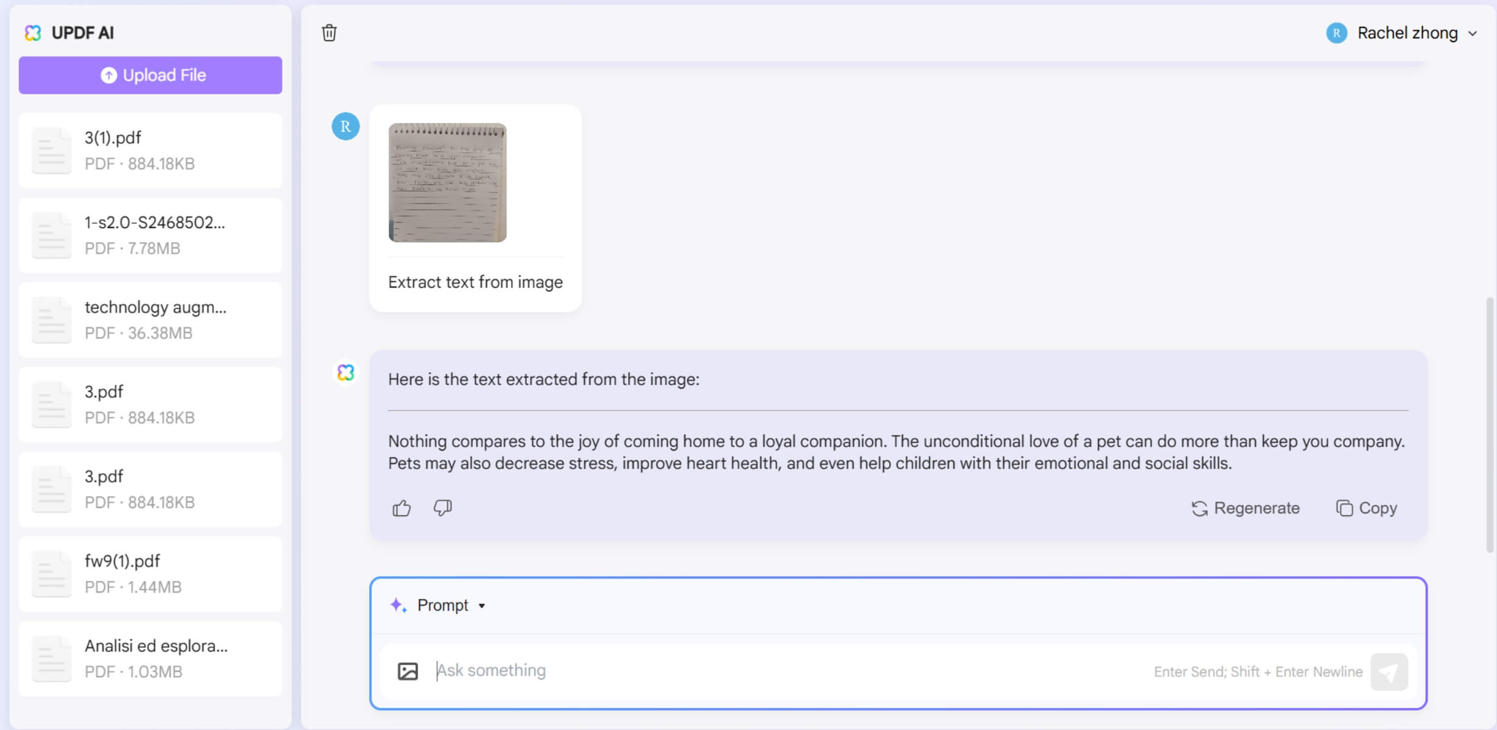The height and width of the screenshot is (730, 1497).
Task: Focus the Ask something input field
Action: (x=791, y=671)
